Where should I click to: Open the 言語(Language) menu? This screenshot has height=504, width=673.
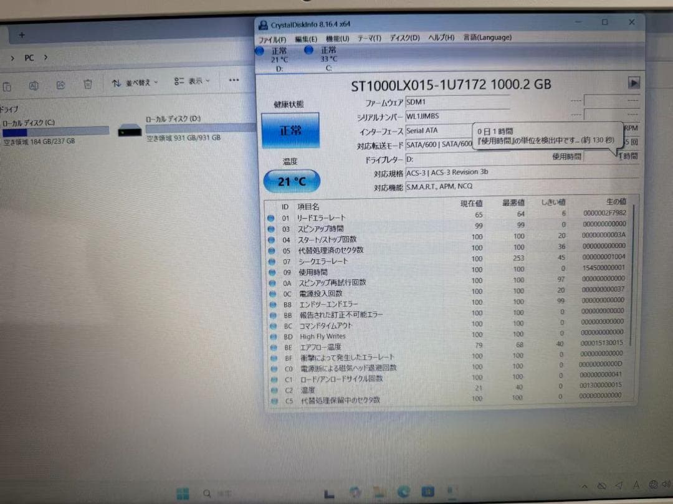(487, 38)
